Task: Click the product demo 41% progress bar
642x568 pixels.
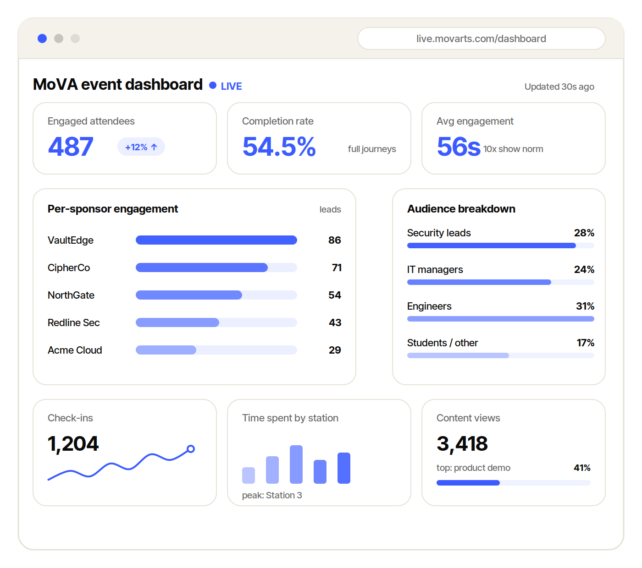Action: click(x=514, y=483)
